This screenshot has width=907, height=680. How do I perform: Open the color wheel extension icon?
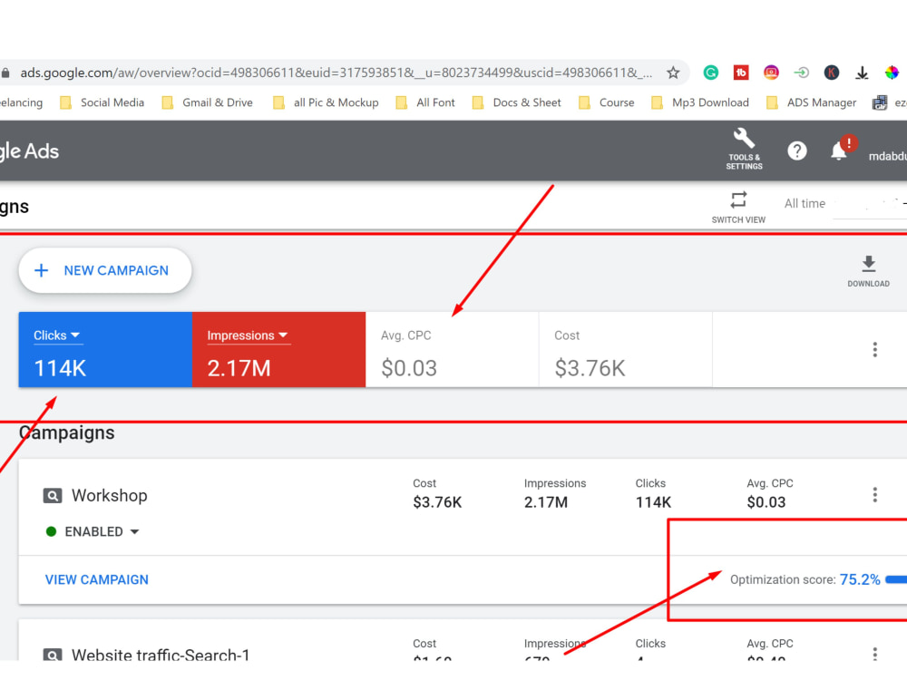(892, 73)
